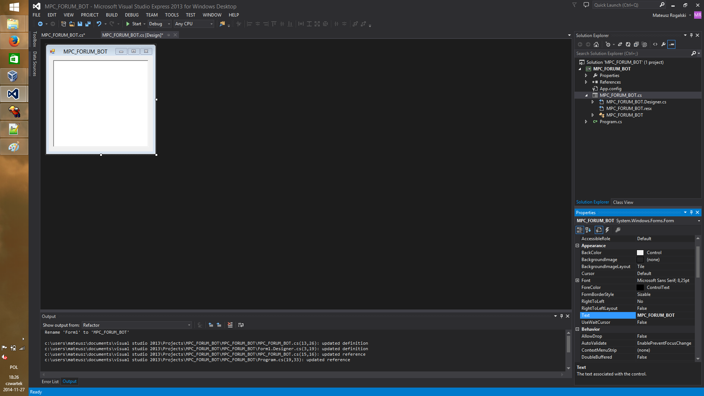Expand the Program.cs tree node
Image resolution: width=704 pixels, height=396 pixels.
[x=586, y=122]
